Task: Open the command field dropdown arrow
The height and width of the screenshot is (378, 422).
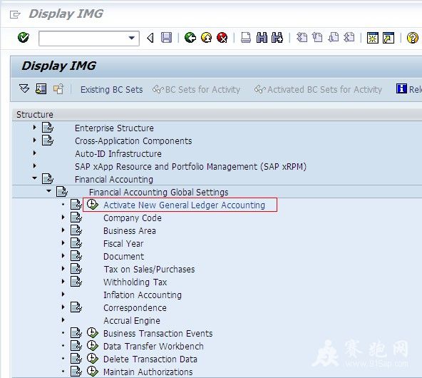Action: (x=132, y=38)
